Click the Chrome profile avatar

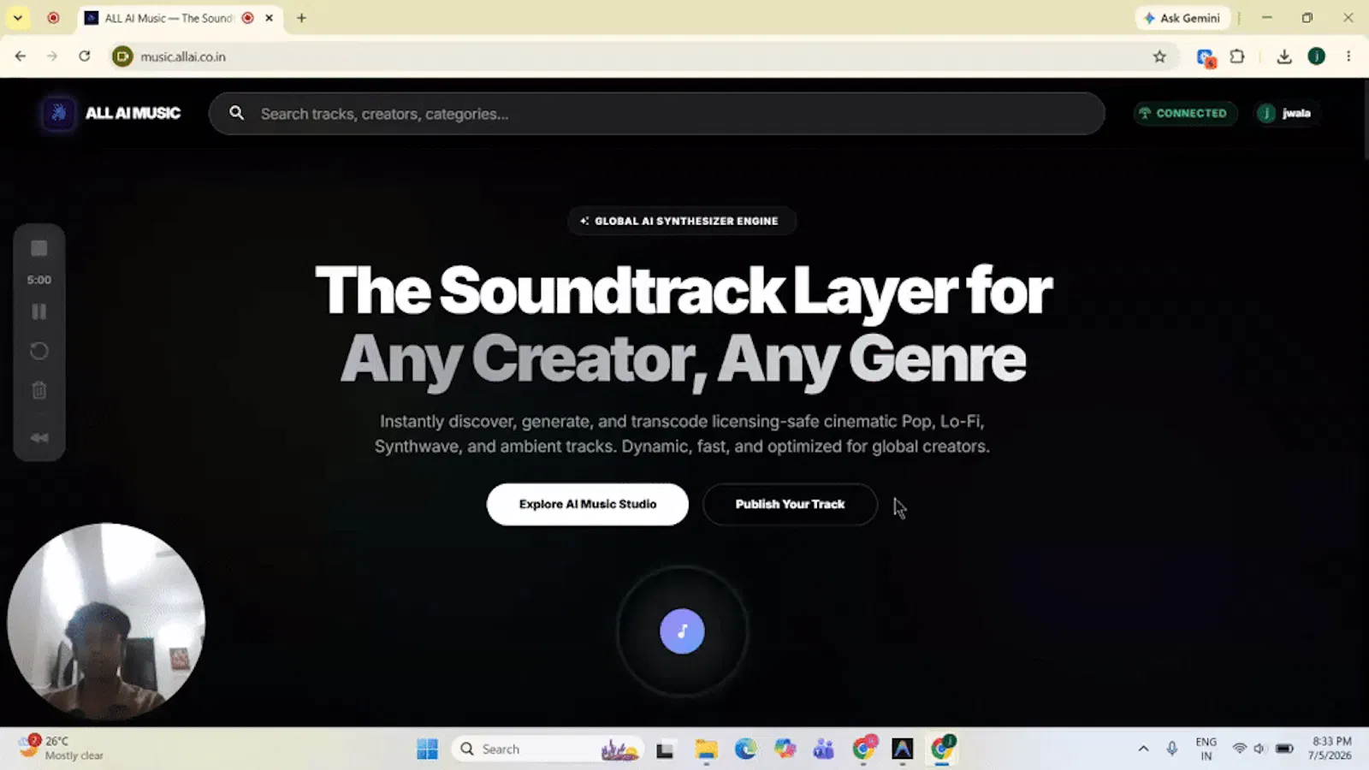coord(1316,56)
